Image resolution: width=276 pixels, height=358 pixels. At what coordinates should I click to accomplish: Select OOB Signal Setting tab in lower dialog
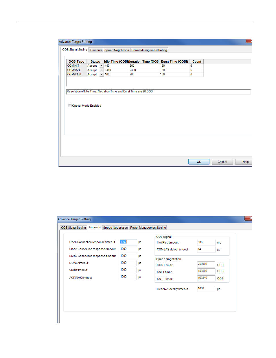coord(73,228)
